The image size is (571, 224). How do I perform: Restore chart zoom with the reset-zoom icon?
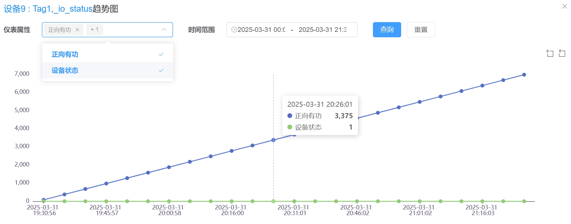click(562, 53)
